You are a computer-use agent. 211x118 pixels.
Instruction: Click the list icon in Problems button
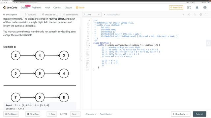[x=6, y=114]
